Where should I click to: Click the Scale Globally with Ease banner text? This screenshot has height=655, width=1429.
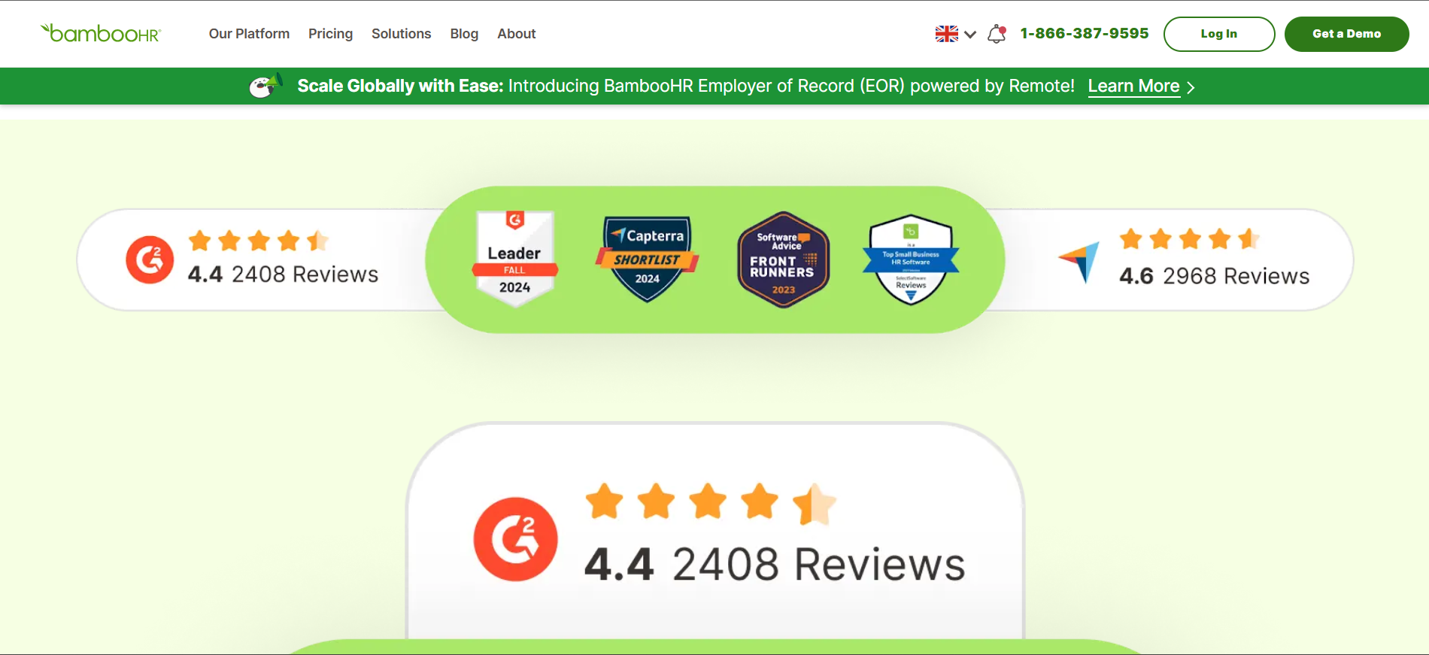point(686,86)
